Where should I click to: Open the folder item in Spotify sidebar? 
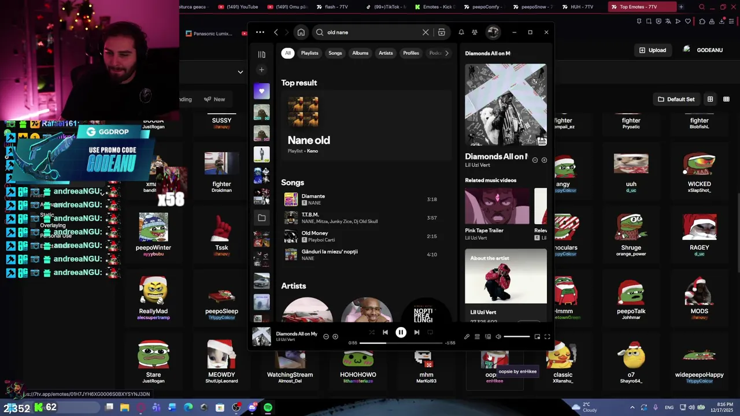click(x=261, y=218)
